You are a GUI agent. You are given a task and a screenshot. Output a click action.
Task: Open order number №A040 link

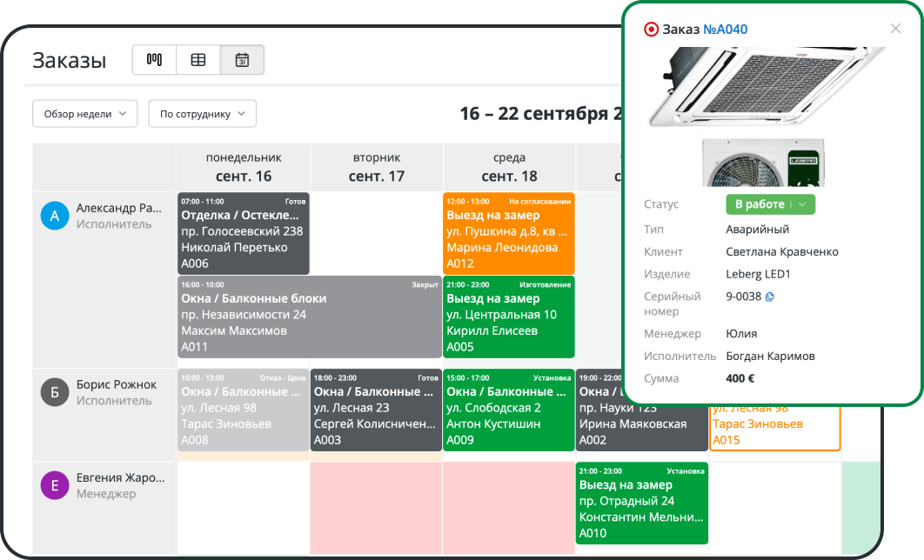(x=725, y=30)
